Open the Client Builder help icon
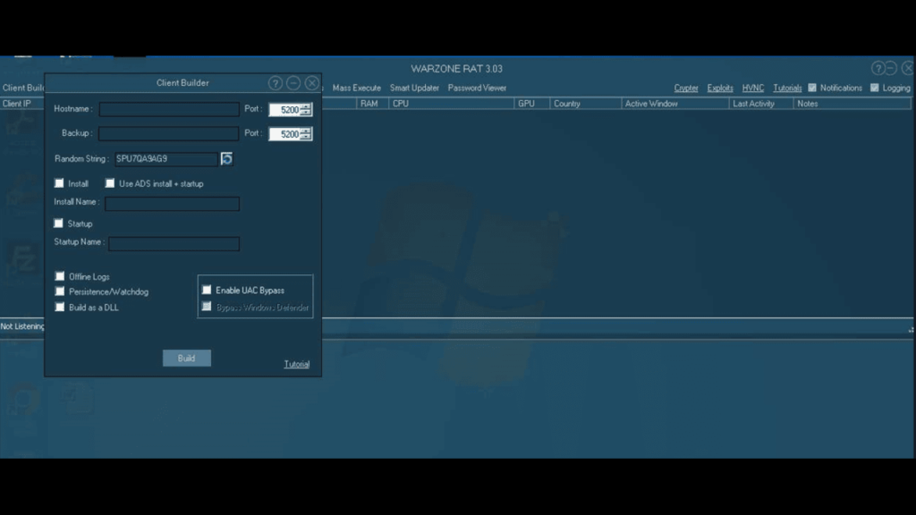 click(x=276, y=83)
